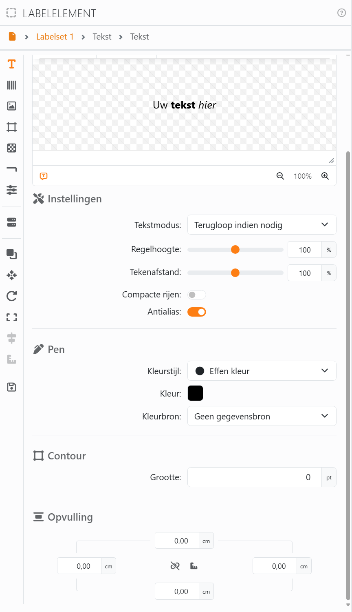This screenshot has width=352, height=612.
Task: Toggle the Compacte rijen switch
Action: 197,295
